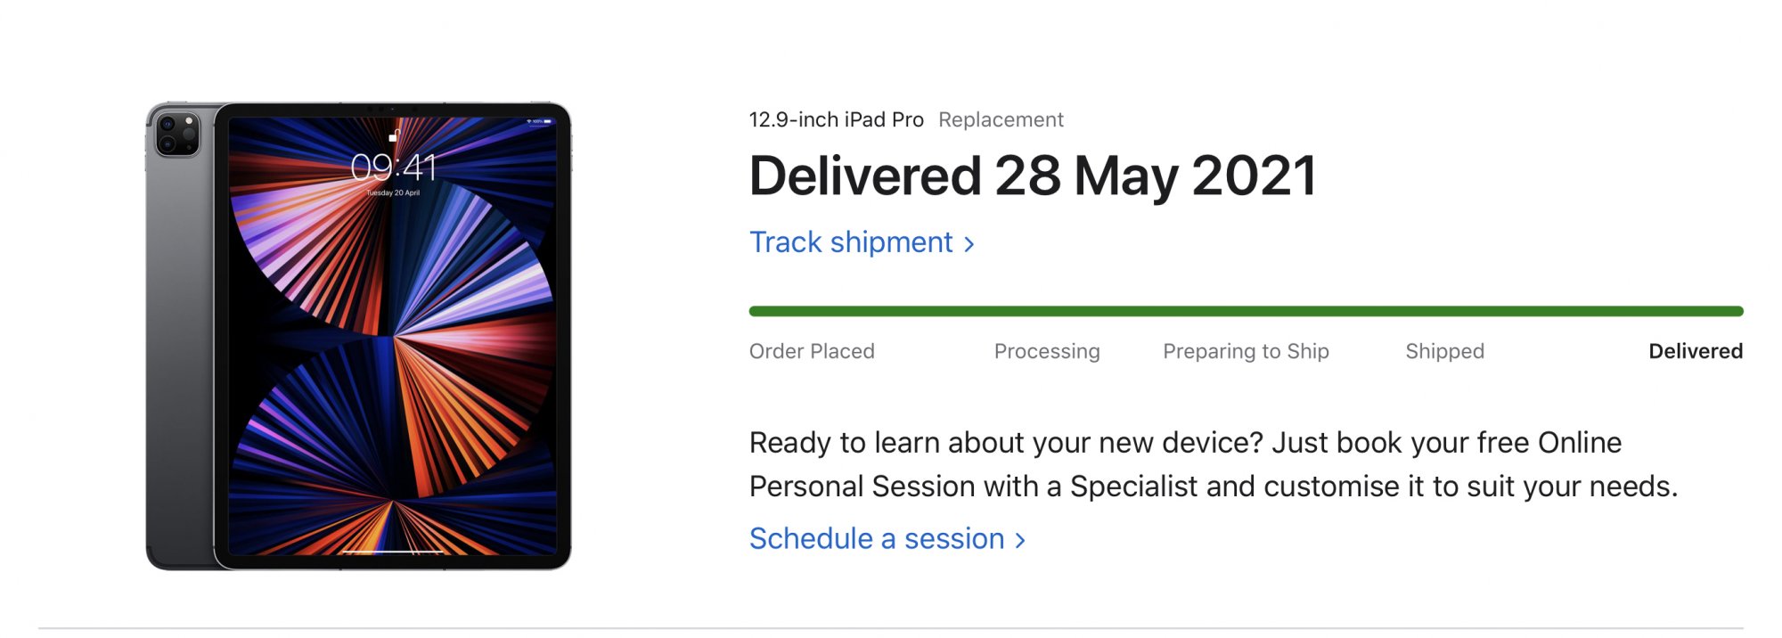Click the Online Personal Session description text
Viewport: 1782px width, 638px height.
(x=1212, y=464)
